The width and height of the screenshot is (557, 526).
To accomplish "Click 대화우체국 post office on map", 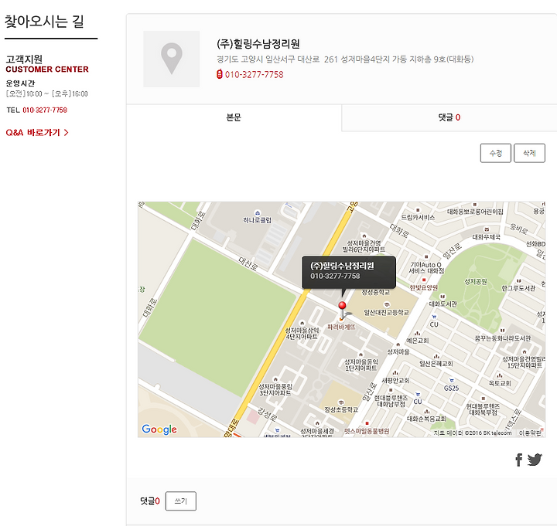I will (486, 236).
